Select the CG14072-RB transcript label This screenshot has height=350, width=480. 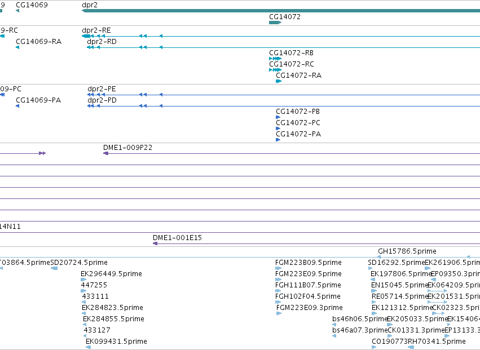tap(291, 53)
